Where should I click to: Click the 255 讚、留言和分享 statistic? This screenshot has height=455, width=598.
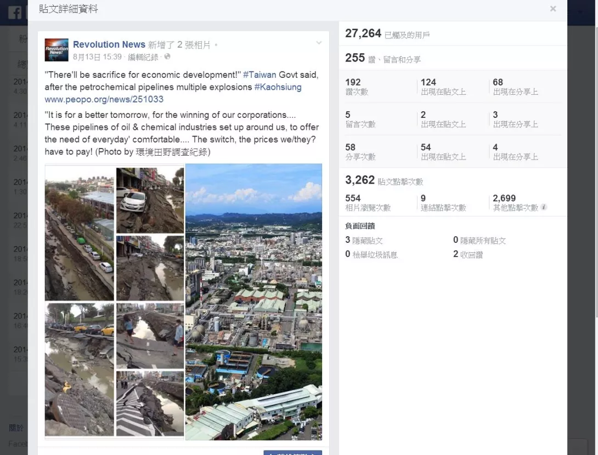(x=383, y=58)
